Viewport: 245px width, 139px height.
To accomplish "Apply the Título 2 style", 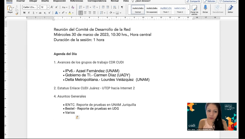I will pyautogui.click(x=180, y=10).
